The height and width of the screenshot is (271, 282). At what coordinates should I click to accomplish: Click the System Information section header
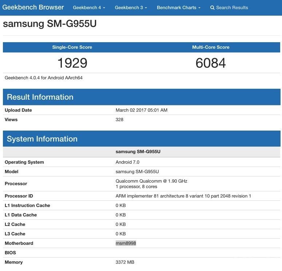[x=42, y=139]
